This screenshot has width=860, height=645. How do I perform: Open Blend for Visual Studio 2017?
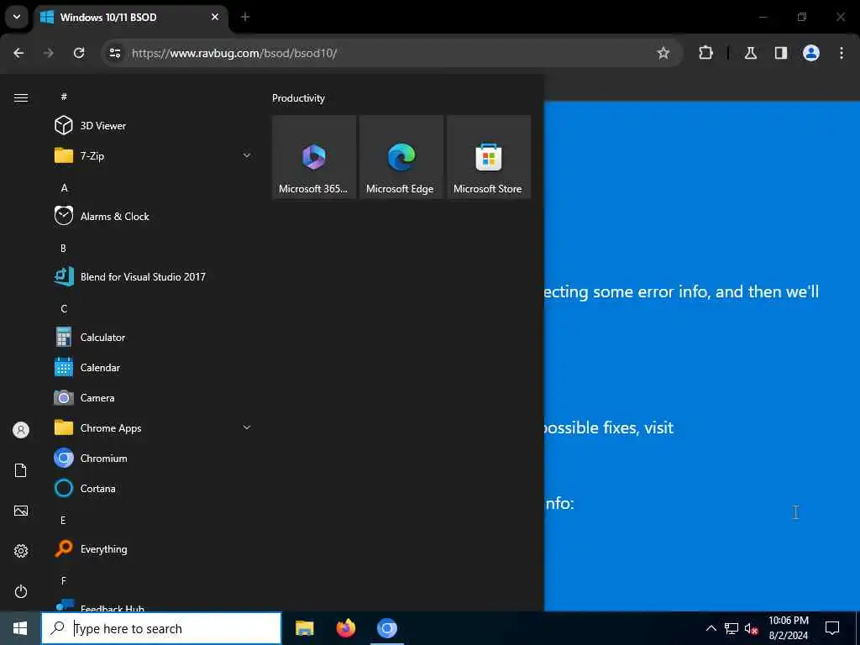[x=153, y=276]
